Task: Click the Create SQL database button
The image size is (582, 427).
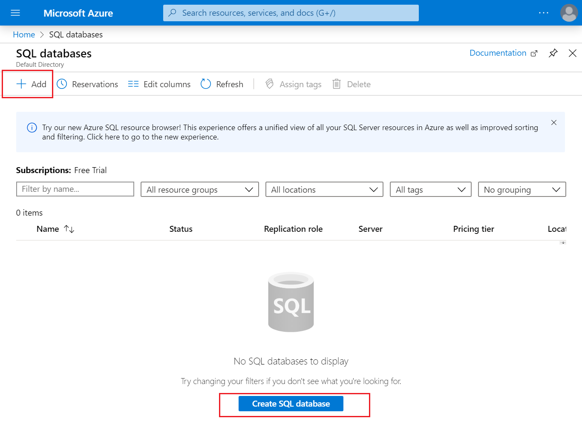Action: 291,404
